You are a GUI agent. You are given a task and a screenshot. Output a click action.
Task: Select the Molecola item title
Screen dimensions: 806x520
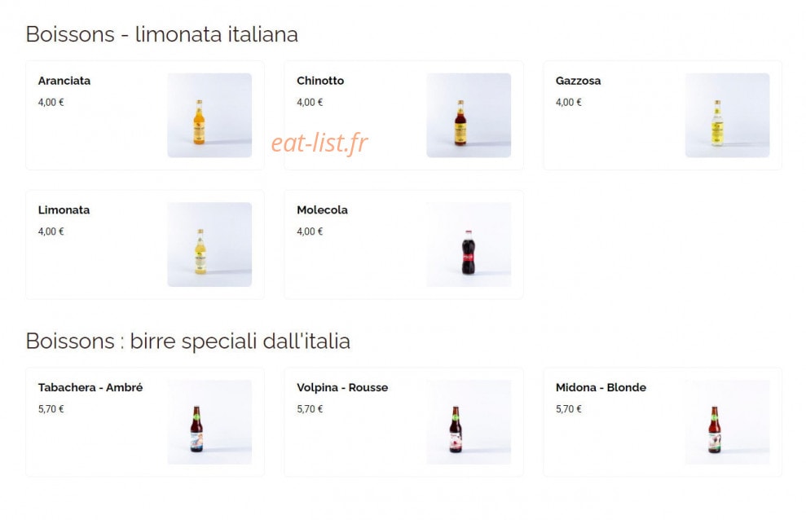tap(322, 209)
